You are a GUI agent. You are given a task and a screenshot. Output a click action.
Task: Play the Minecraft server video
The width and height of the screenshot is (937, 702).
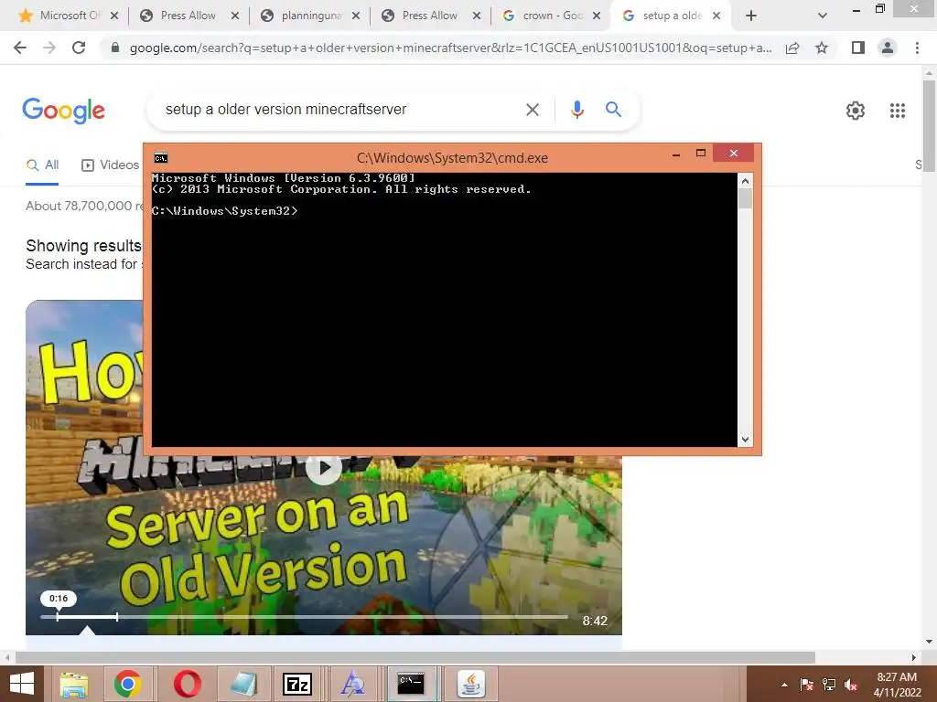pos(323,467)
